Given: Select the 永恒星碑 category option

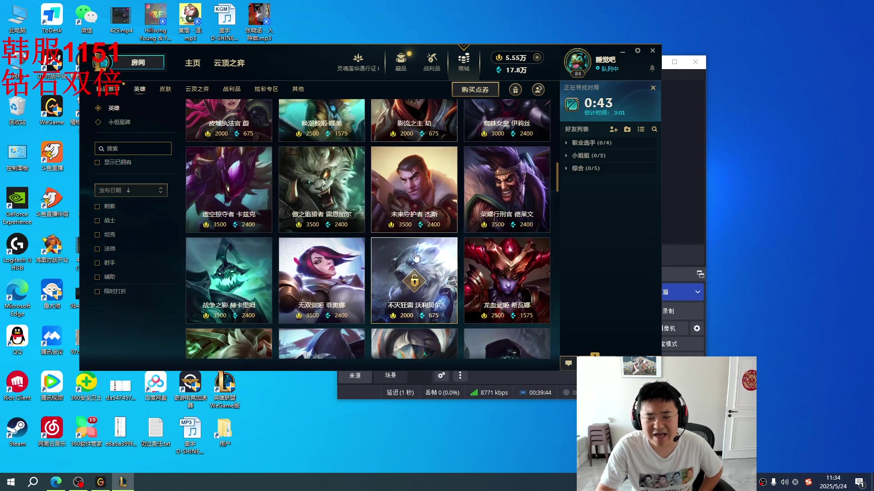Looking at the screenshot, I should (113, 122).
